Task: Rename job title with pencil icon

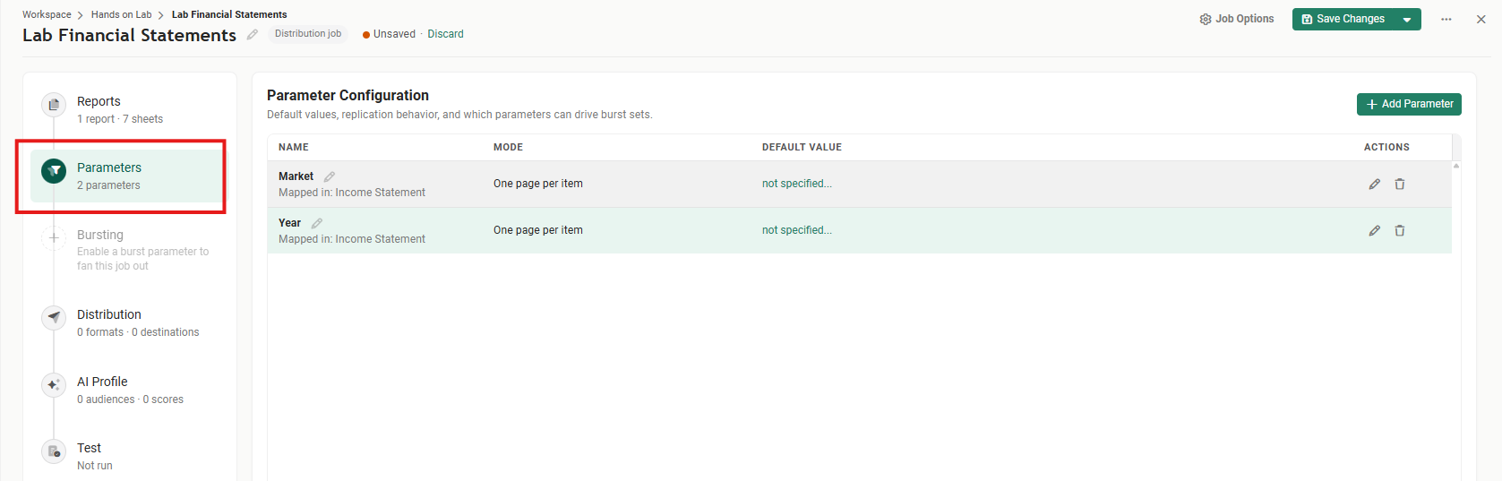Action: pos(253,35)
